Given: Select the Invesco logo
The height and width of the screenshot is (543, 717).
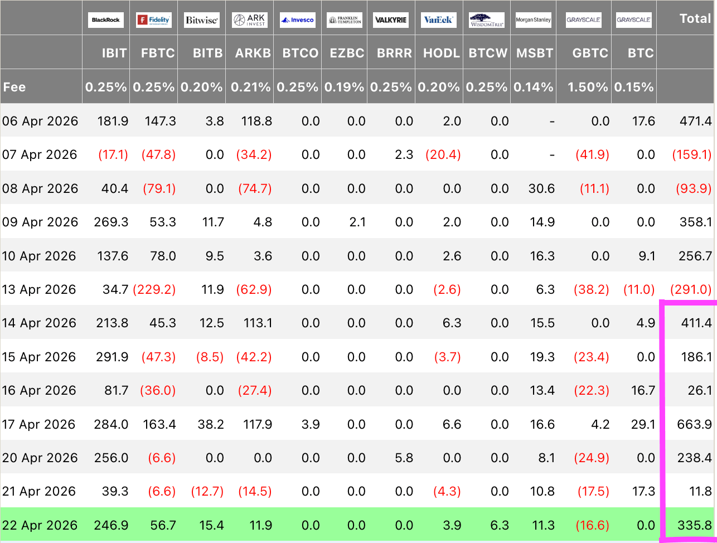Looking at the screenshot, I should (x=297, y=20).
